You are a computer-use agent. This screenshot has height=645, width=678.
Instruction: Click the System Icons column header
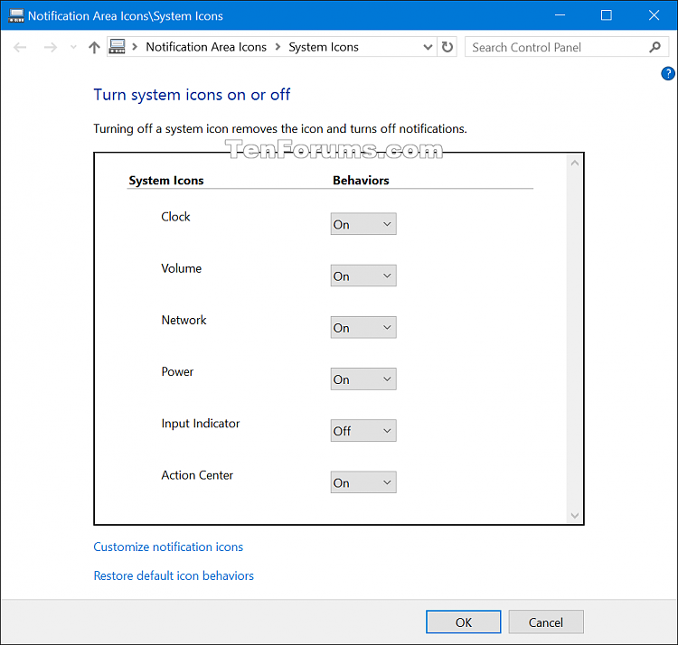click(166, 180)
